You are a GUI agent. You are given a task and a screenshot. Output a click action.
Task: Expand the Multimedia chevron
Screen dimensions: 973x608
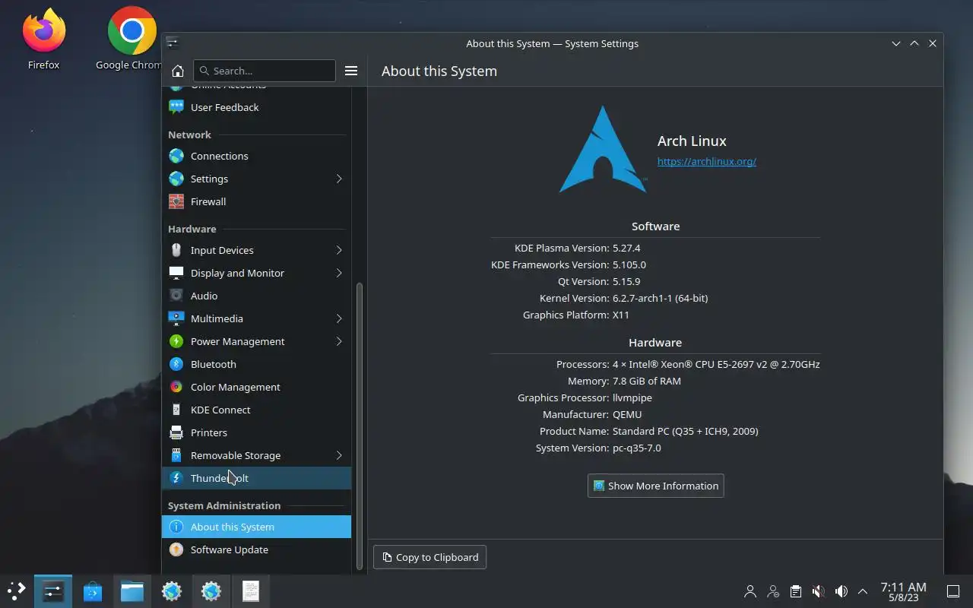(339, 318)
